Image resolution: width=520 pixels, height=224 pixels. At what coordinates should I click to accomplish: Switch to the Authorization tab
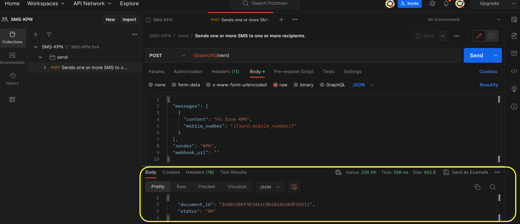pyautogui.click(x=188, y=72)
